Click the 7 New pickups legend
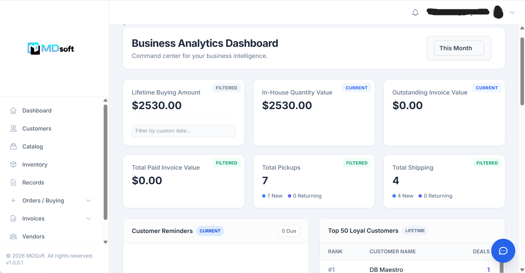The height and width of the screenshot is (273, 525). click(272, 196)
